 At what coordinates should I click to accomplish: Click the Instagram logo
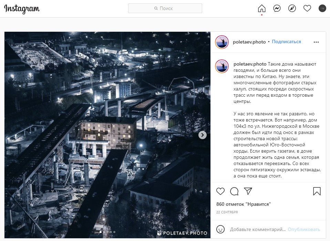22,9
